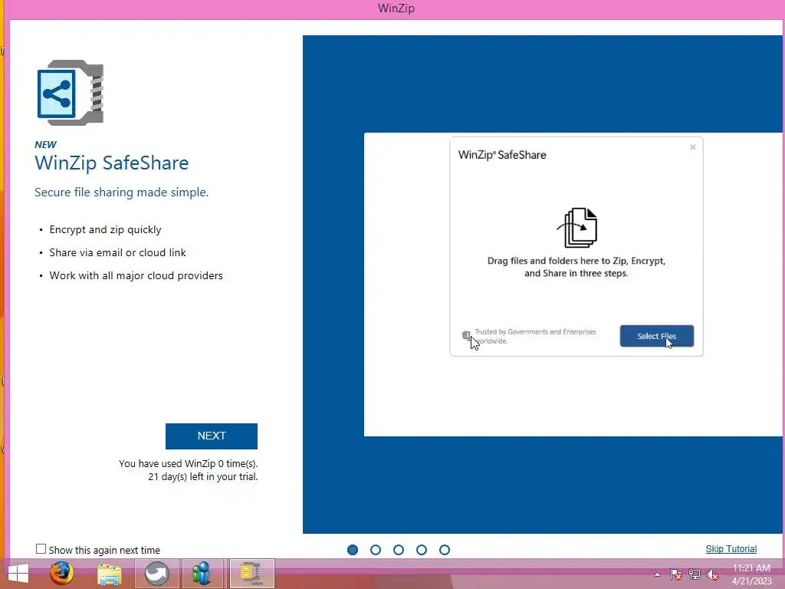Show hidden tray icons arrow
Viewport: 785px width, 589px height.
pos(657,574)
